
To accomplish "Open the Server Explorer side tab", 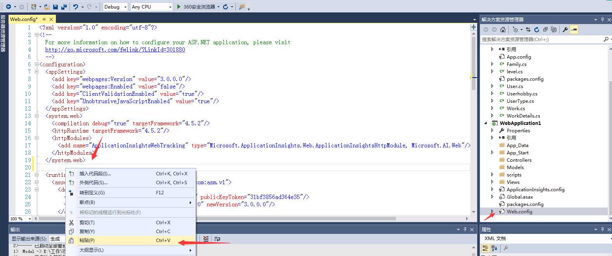I will pos(3,33).
